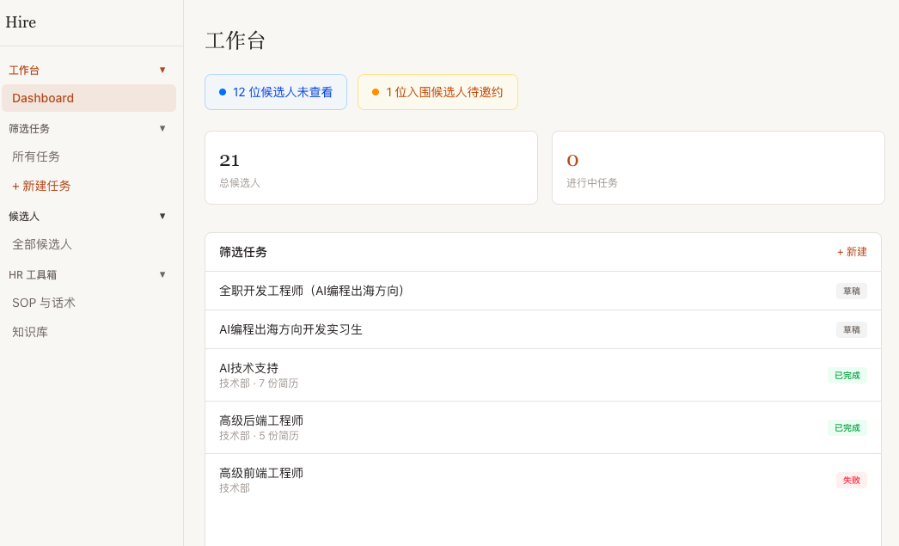Open the Dashboard sidebar item

click(x=89, y=98)
